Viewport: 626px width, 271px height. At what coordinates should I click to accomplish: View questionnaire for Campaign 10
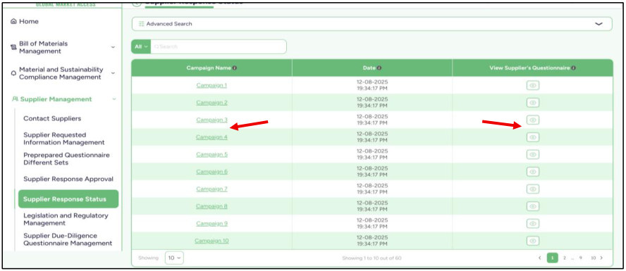(x=532, y=241)
